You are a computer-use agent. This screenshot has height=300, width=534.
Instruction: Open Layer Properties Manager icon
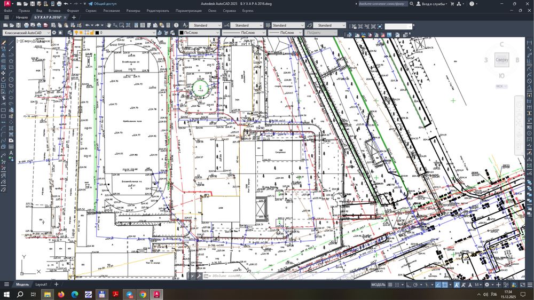coord(69,33)
